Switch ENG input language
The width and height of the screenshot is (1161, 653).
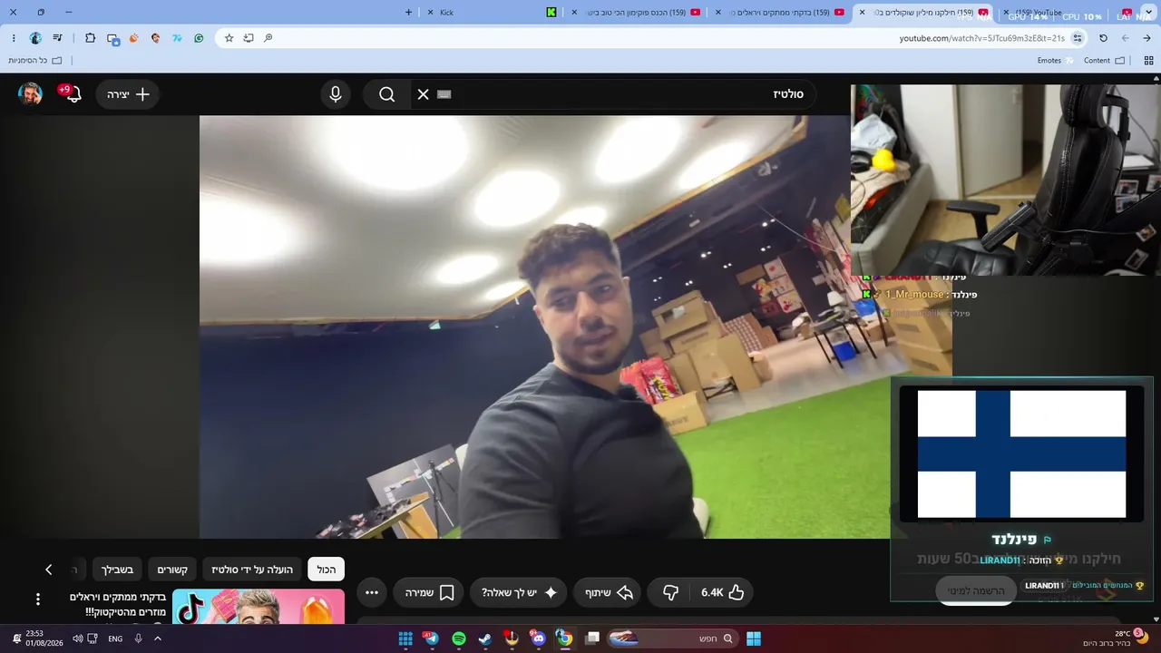(x=115, y=638)
